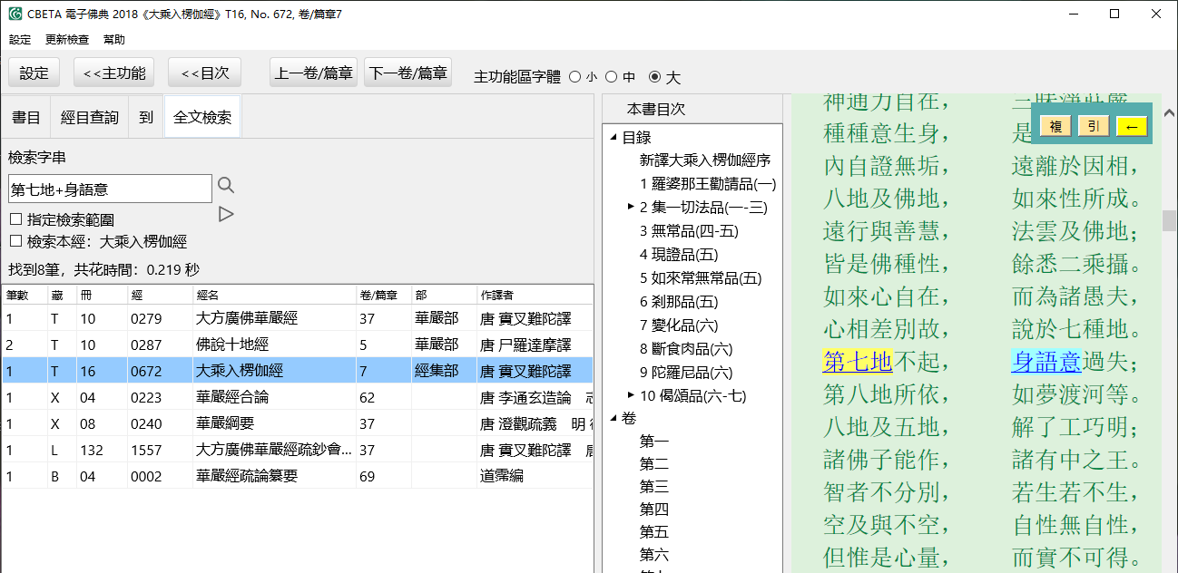This screenshot has width=1178, height=573.
Task: Open highlighted link 身語意
Action: 1046,361
